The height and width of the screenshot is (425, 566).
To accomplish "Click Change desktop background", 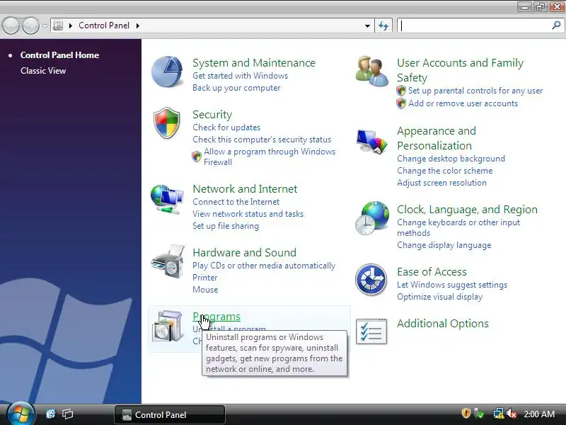I will [451, 159].
